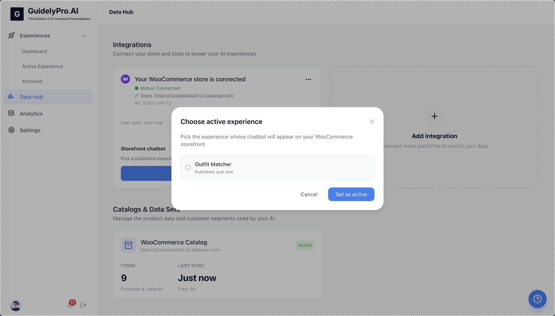Open Data Hub bar chart icon
The image size is (555, 316).
11,97
